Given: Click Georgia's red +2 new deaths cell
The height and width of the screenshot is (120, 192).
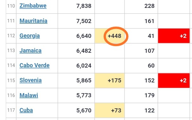Looking at the screenshot, I should click(x=174, y=36).
